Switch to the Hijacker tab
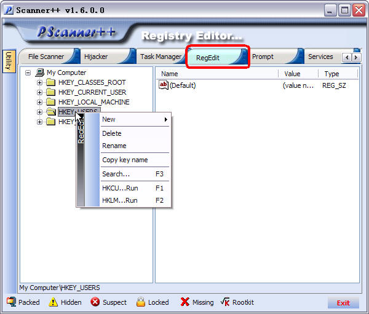Screen dimensions: 369x314 (96, 57)
